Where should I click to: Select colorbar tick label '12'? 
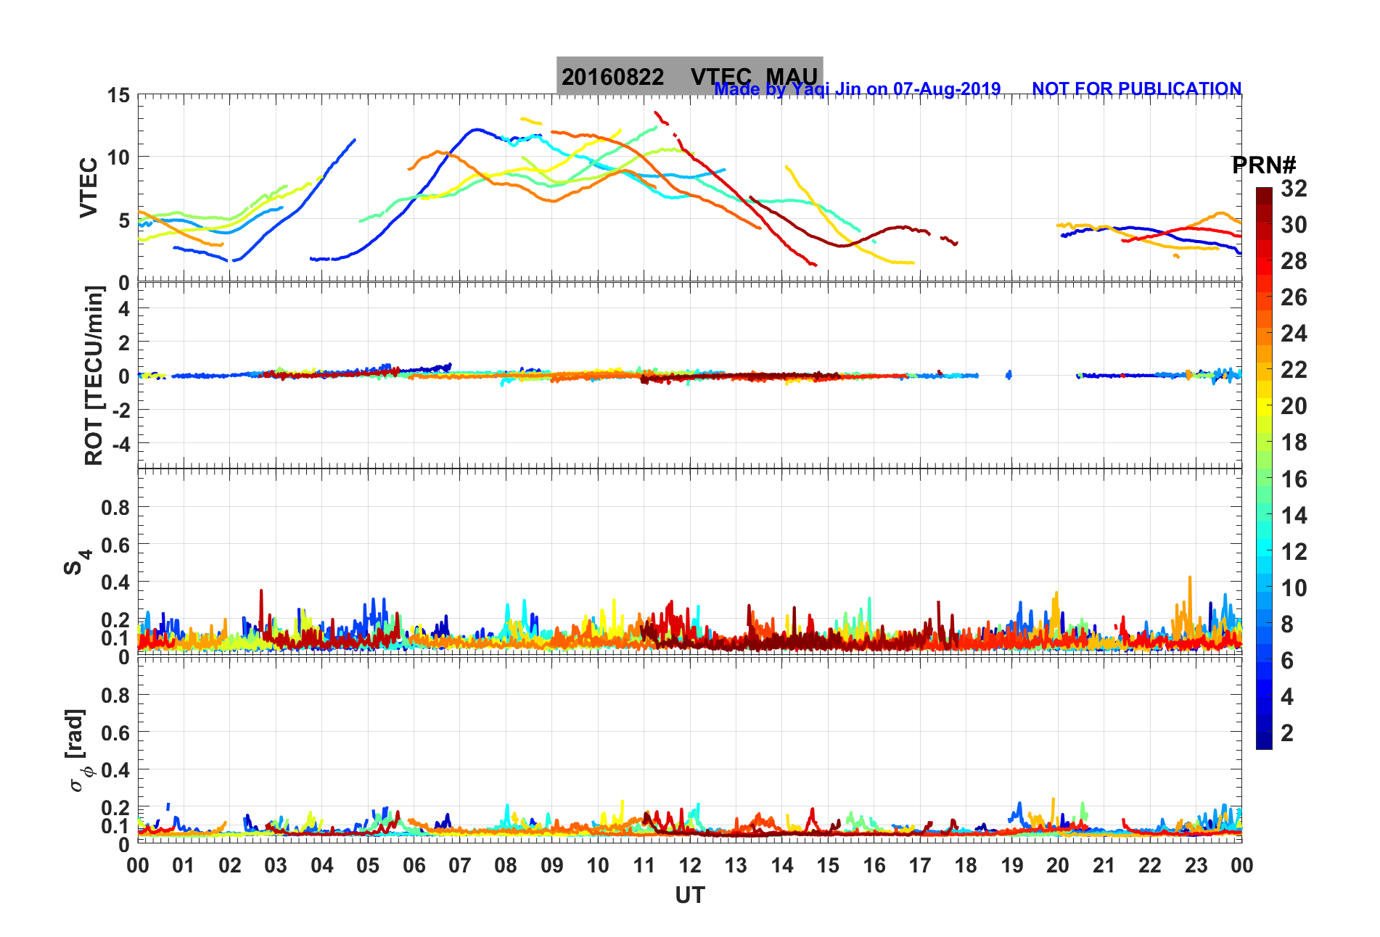click(1294, 552)
